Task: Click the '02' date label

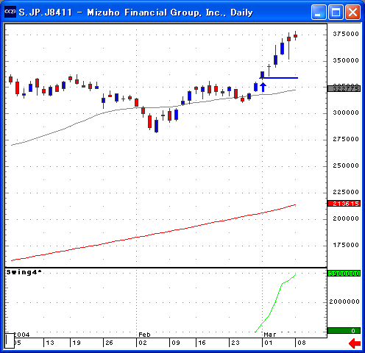Action: 143,343
